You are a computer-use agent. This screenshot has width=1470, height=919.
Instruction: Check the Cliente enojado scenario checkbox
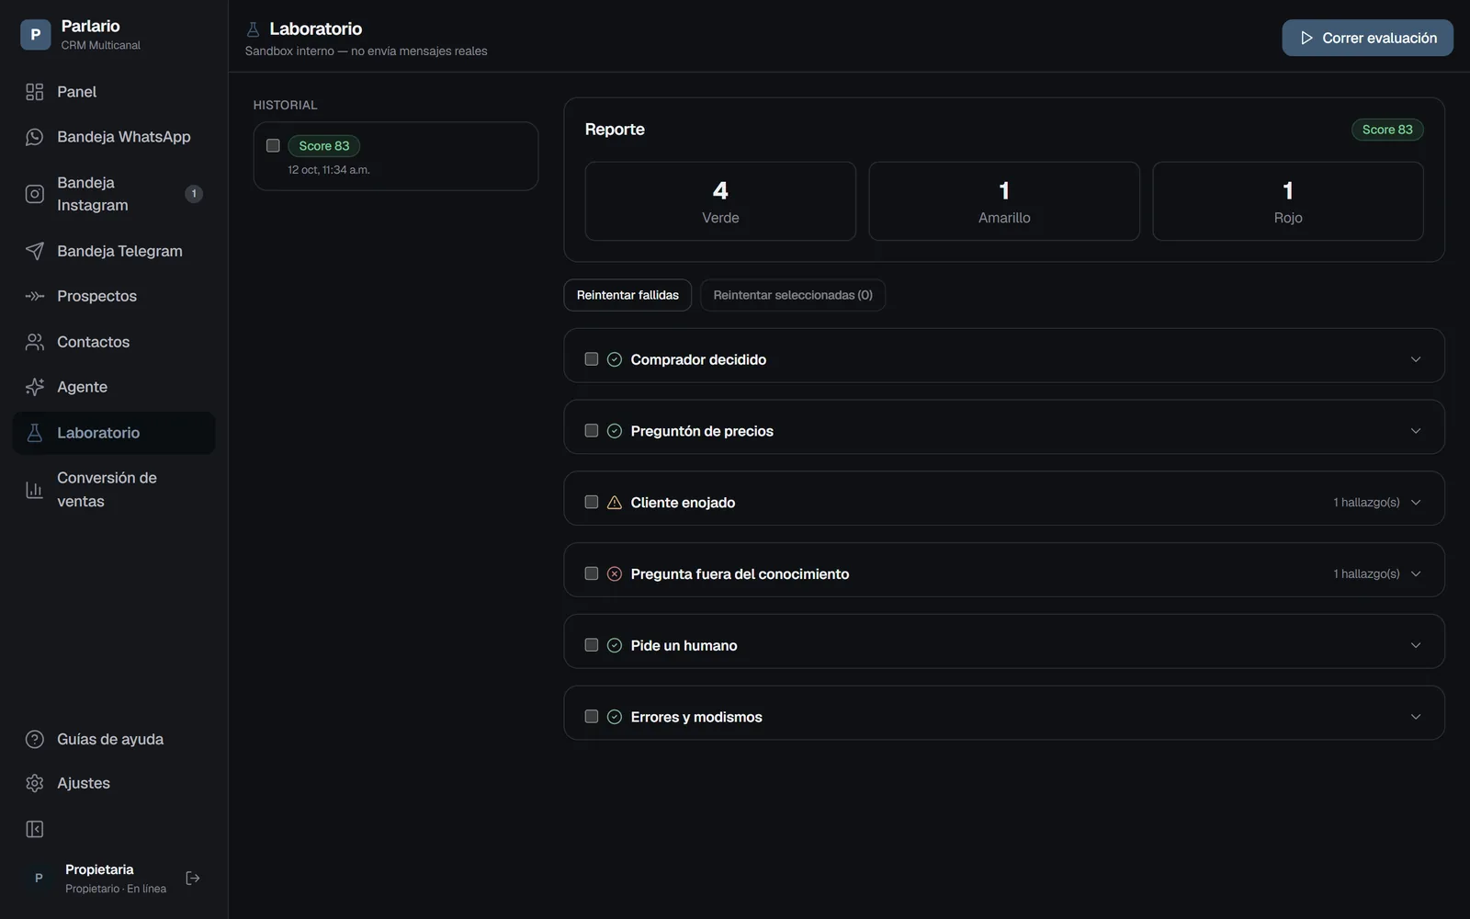[592, 502]
